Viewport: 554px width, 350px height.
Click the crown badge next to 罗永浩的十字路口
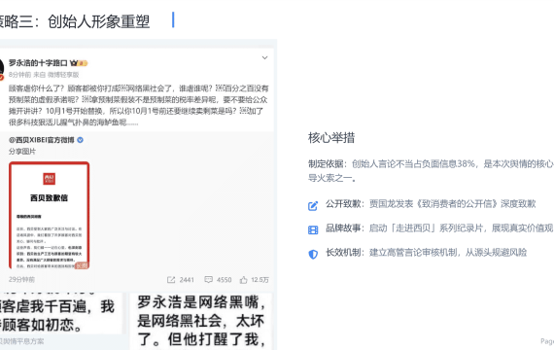click(x=74, y=63)
